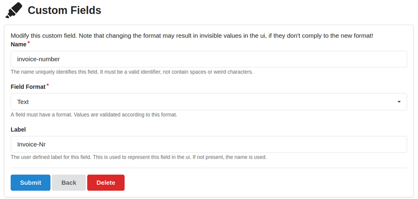The height and width of the screenshot is (199, 418).
Task: Click the red asterisk next to Field Format
Action: coord(48,85)
